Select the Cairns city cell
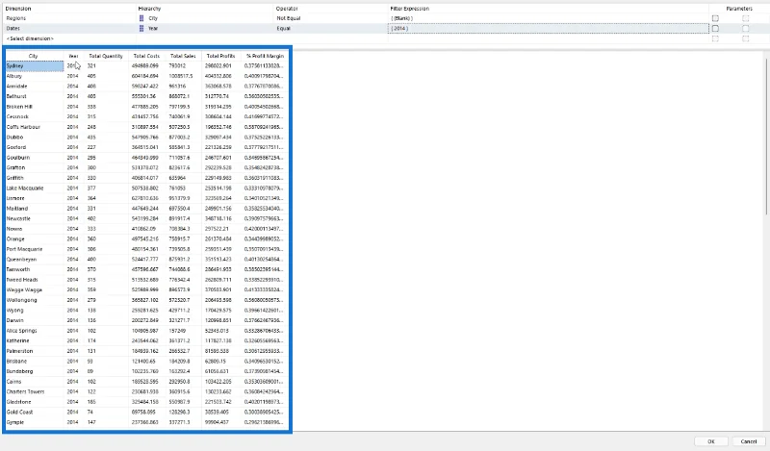Viewport: 770px width, 451px height. 35,382
